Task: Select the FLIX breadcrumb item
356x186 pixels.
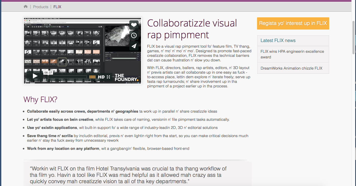Action: tap(57, 7)
